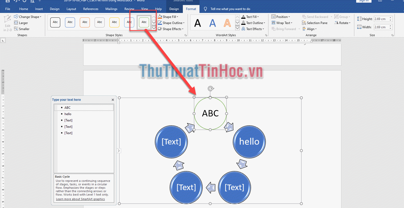404x208 pixels.
Task: Open the Shape Outline menu
Action: [171, 23]
